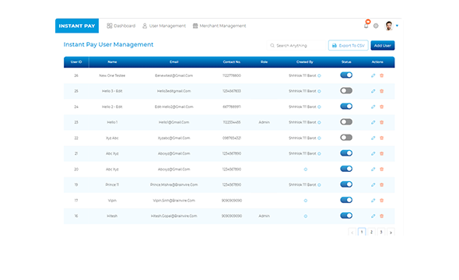Disable status toggle for New One Testee
This screenshot has width=459, height=280.
coord(346,75)
